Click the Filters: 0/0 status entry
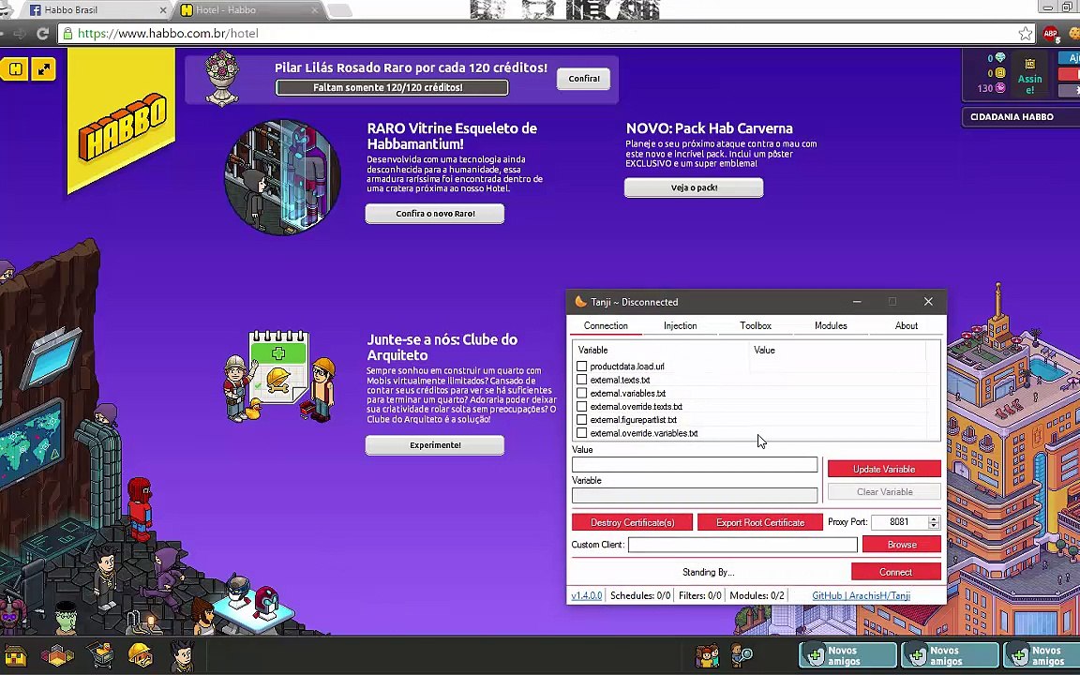Image resolution: width=1080 pixels, height=675 pixels. point(700,596)
